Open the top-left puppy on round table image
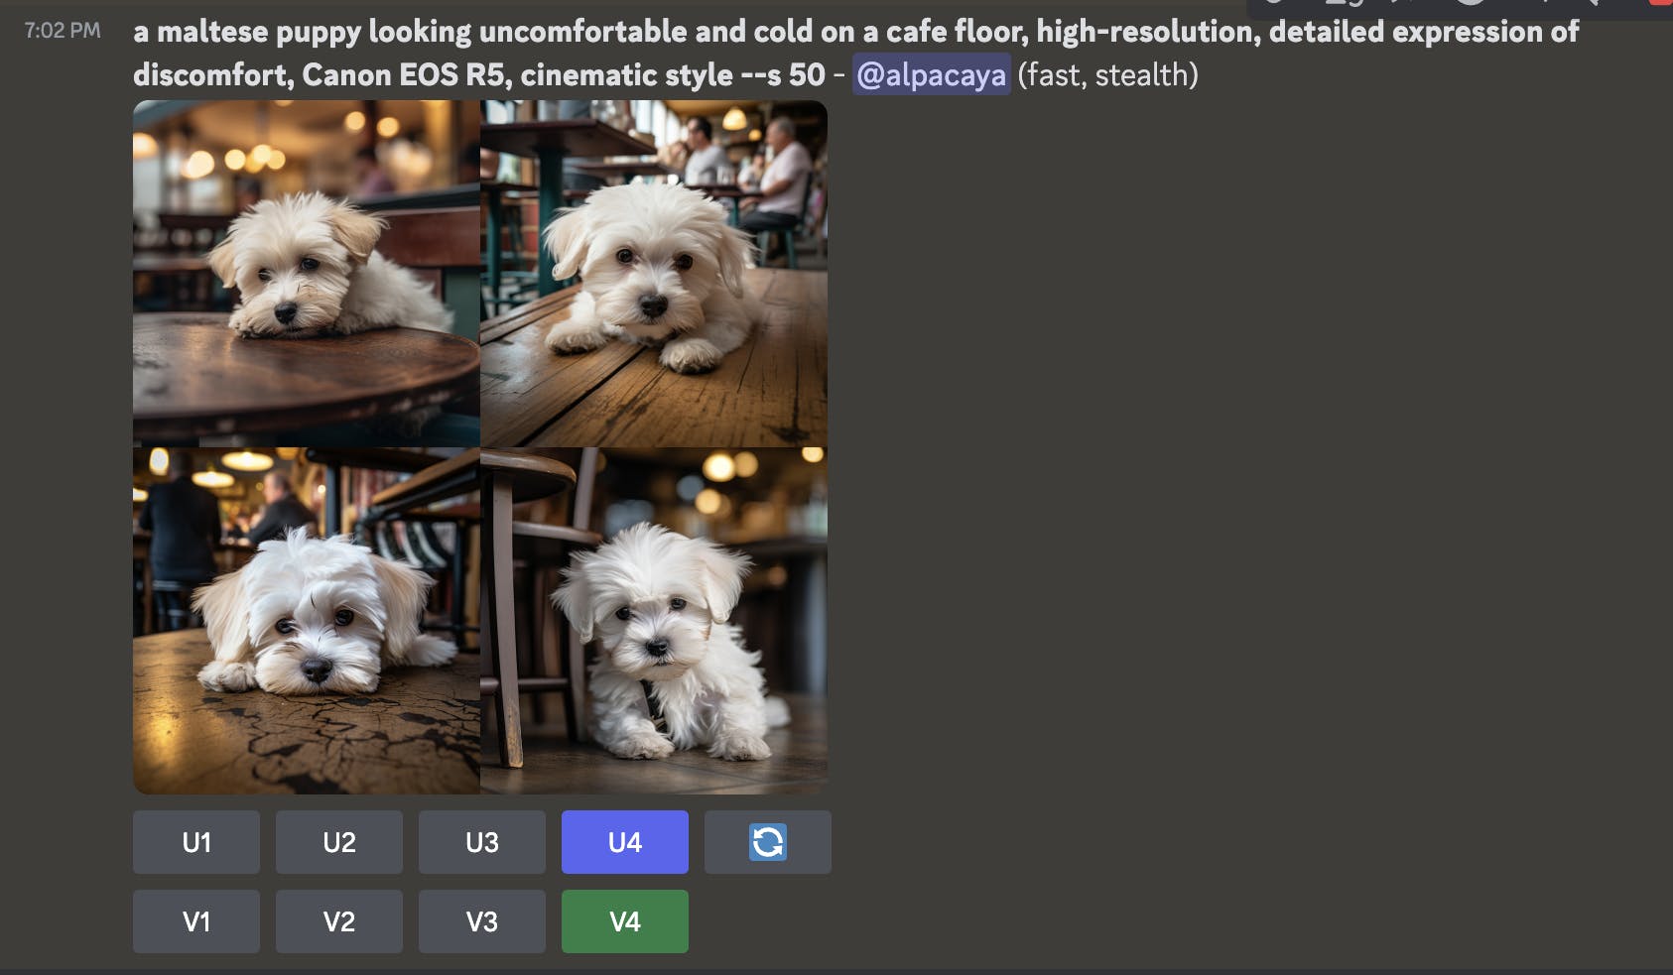 [x=307, y=274]
